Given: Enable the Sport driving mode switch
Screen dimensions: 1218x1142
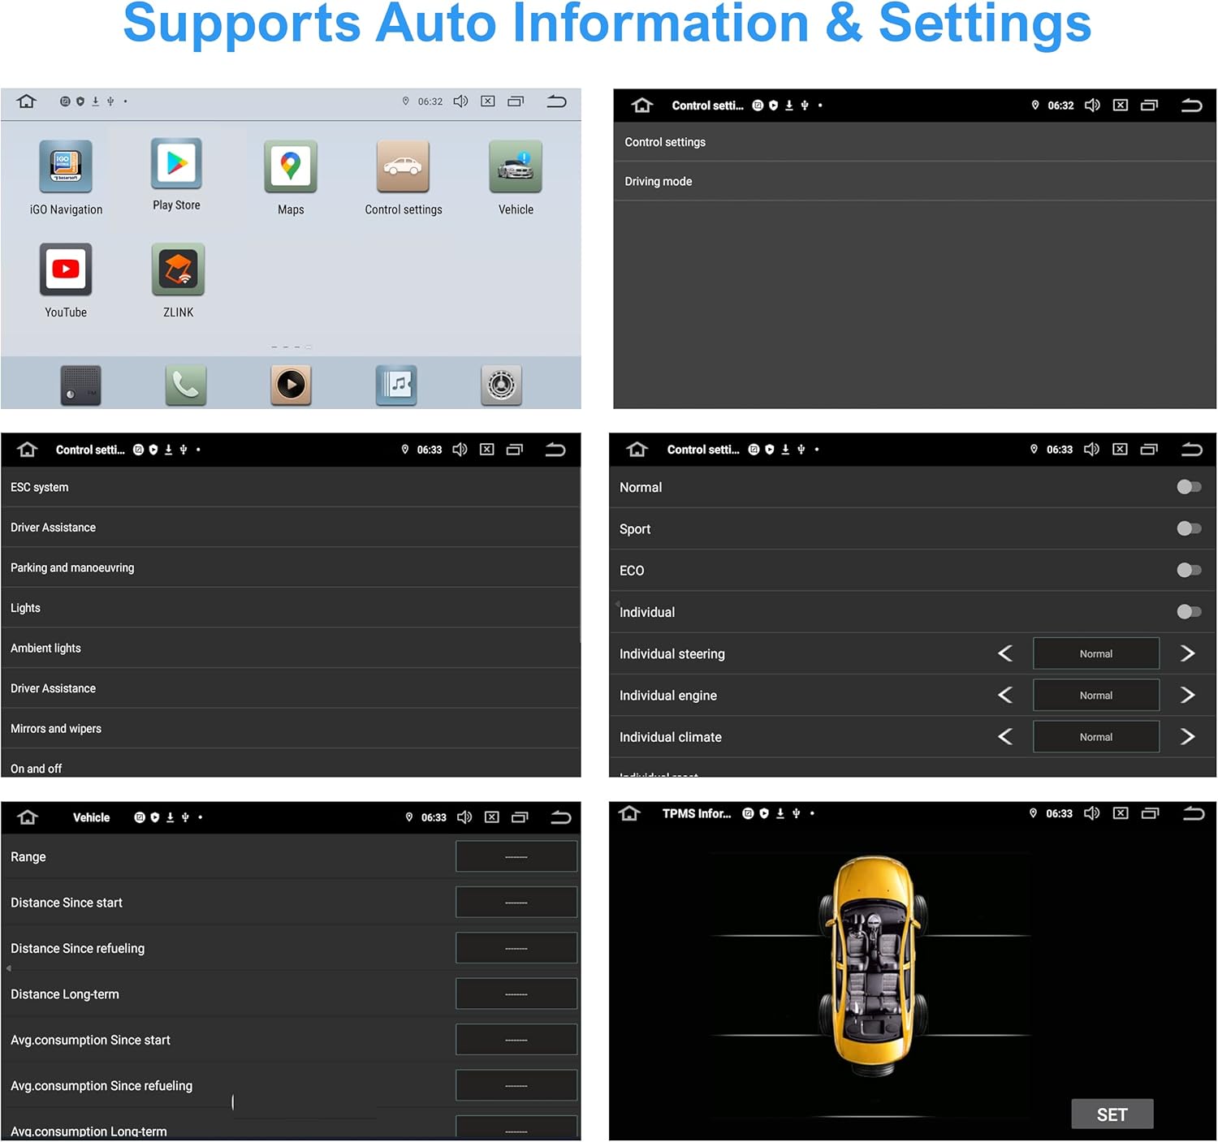Looking at the screenshot, I should (x=1189, y=528).
